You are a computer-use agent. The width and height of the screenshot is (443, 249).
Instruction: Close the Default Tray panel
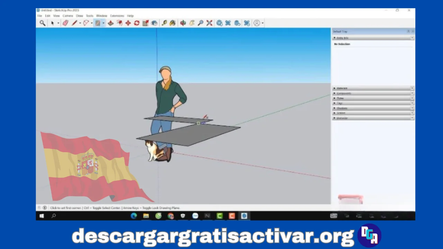tap(413, 31)
